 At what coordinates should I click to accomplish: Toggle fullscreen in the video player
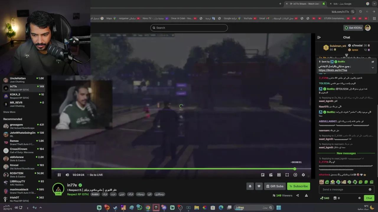[x=287, y=175]
